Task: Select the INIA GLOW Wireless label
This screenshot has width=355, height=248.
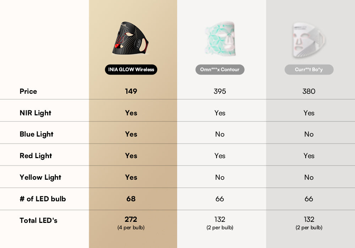Action: [x=131, y=69]
